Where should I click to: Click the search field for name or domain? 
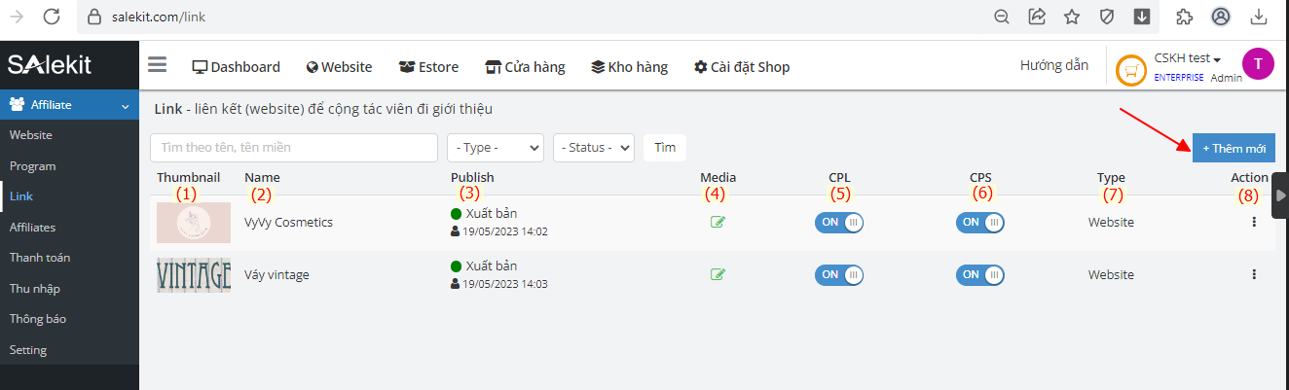tap(293, 148)
